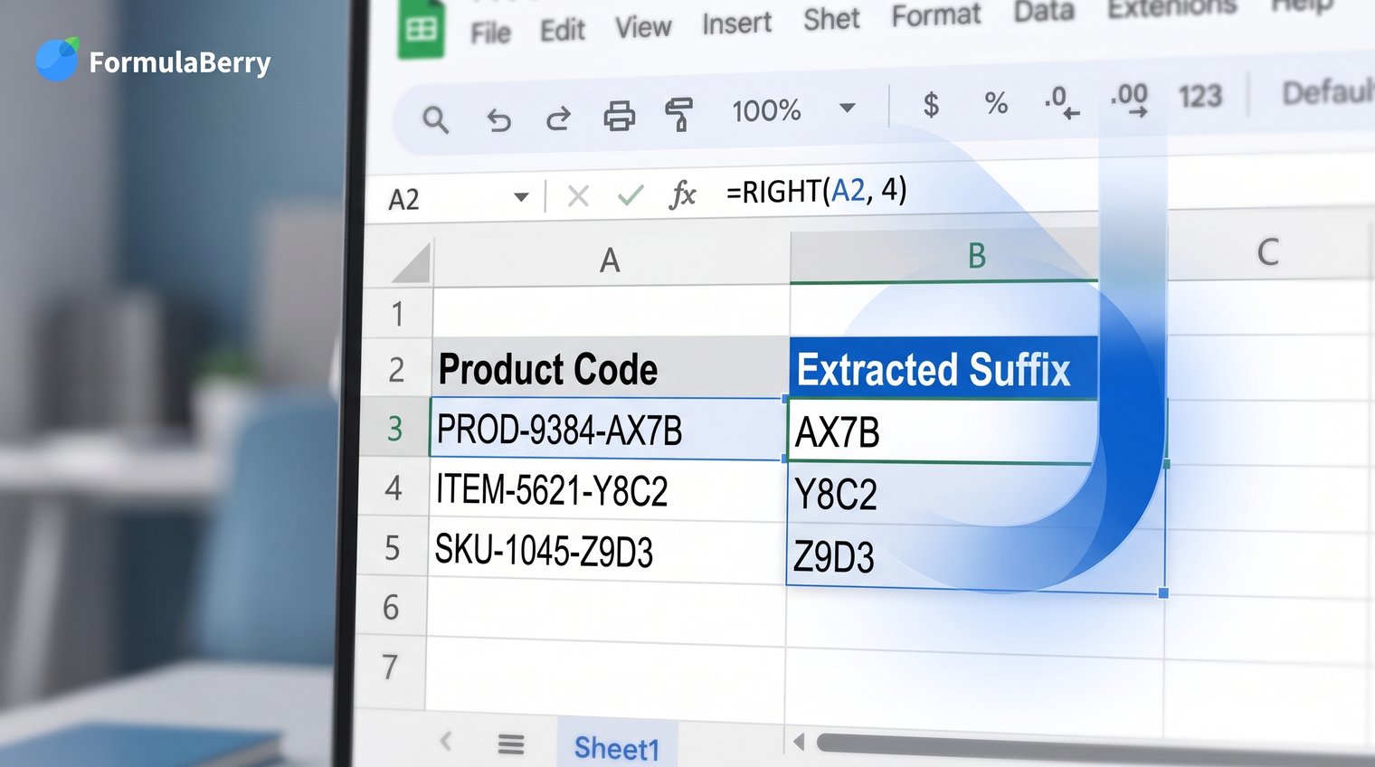Open the Insert menu
This screenshot has width=1375, height=767.
[x=736, y=24]
